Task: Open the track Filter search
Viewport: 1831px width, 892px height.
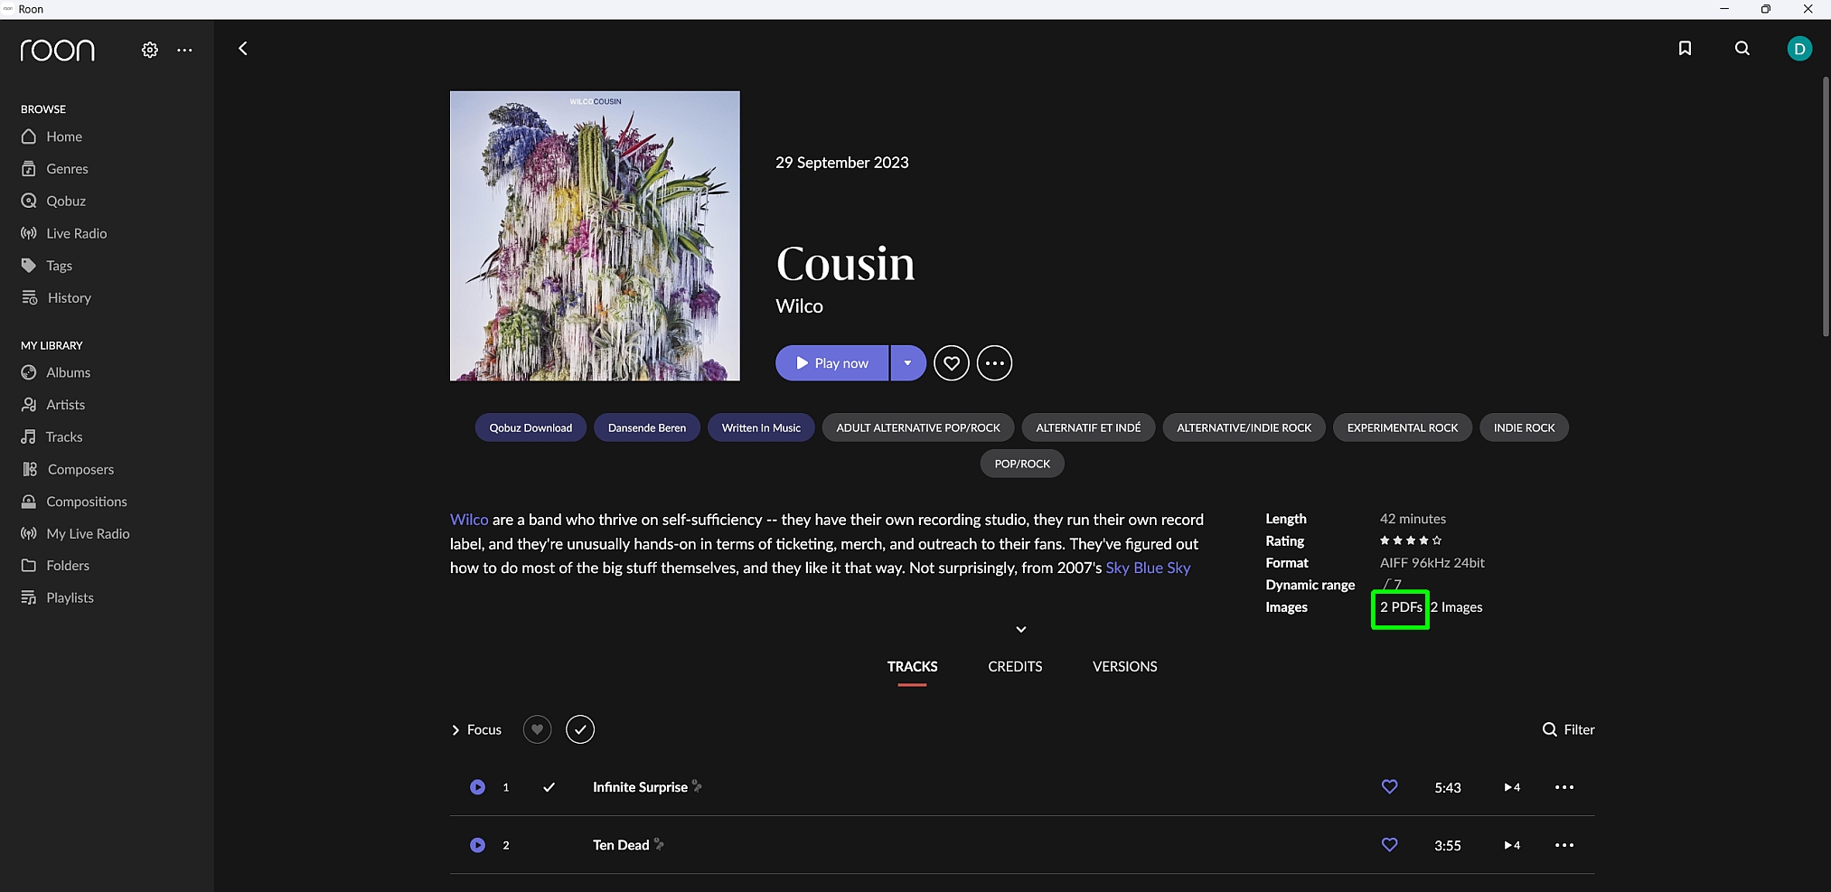Action: [1568, 730]
